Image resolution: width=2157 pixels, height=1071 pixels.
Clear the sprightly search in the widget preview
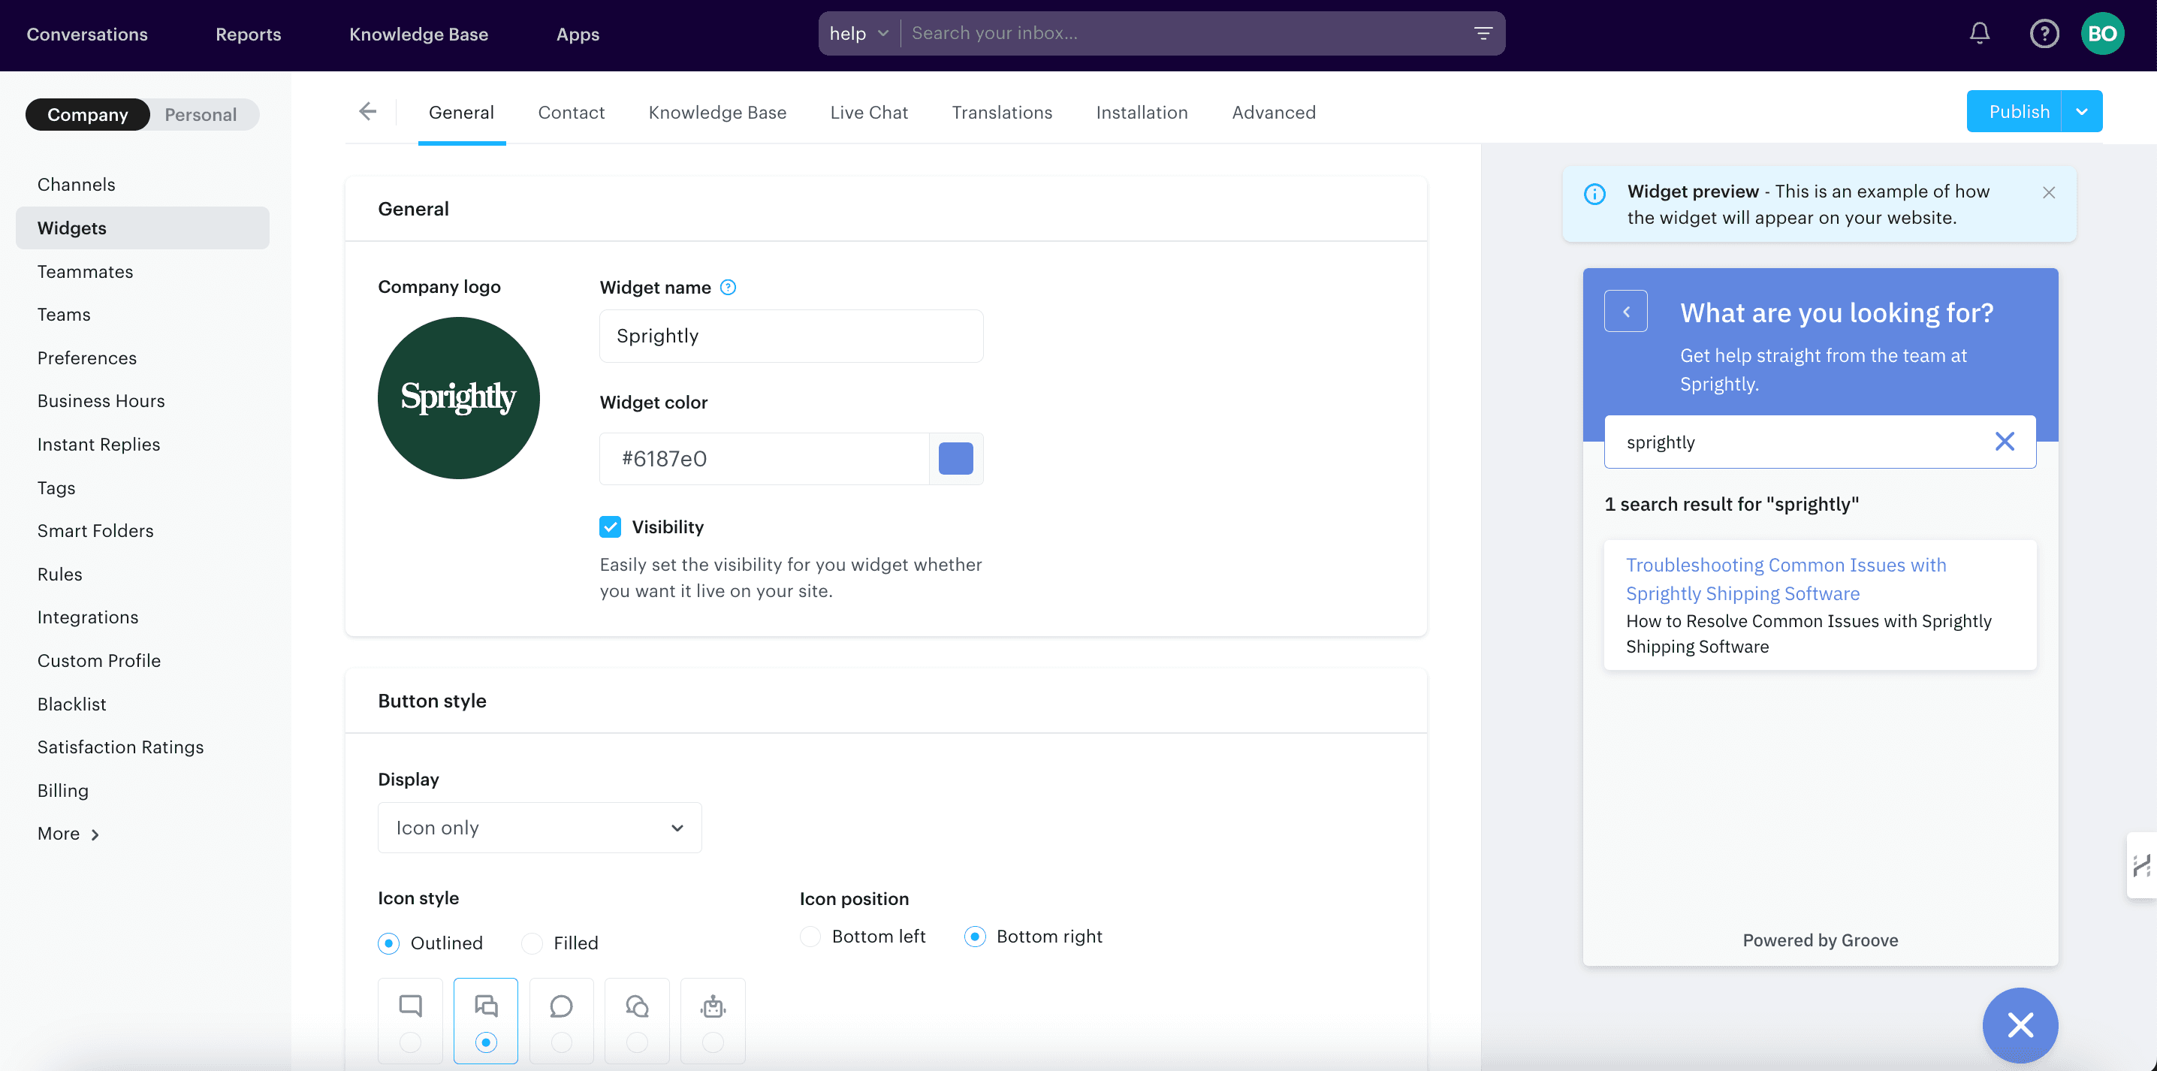2005,442
